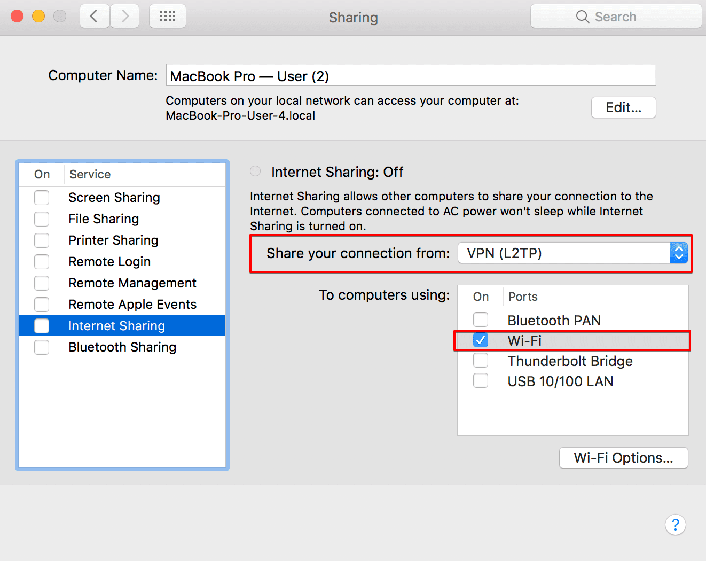Image resolution: width=706 pixels, height=561 pixels.
Task: Enable the File Sharing checkbox
Action: pos(42,219)
